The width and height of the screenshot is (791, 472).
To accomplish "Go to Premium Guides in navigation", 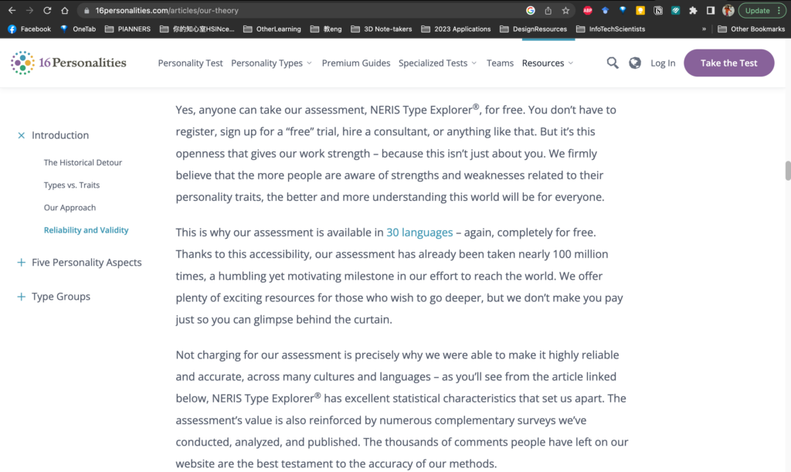I will click(356, 63).
